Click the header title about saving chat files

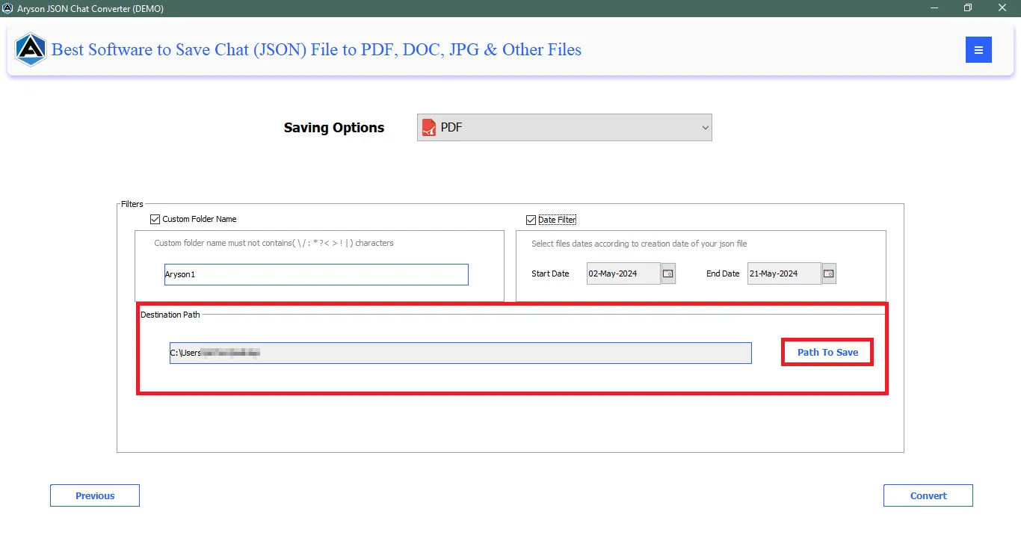coord(316,50)
